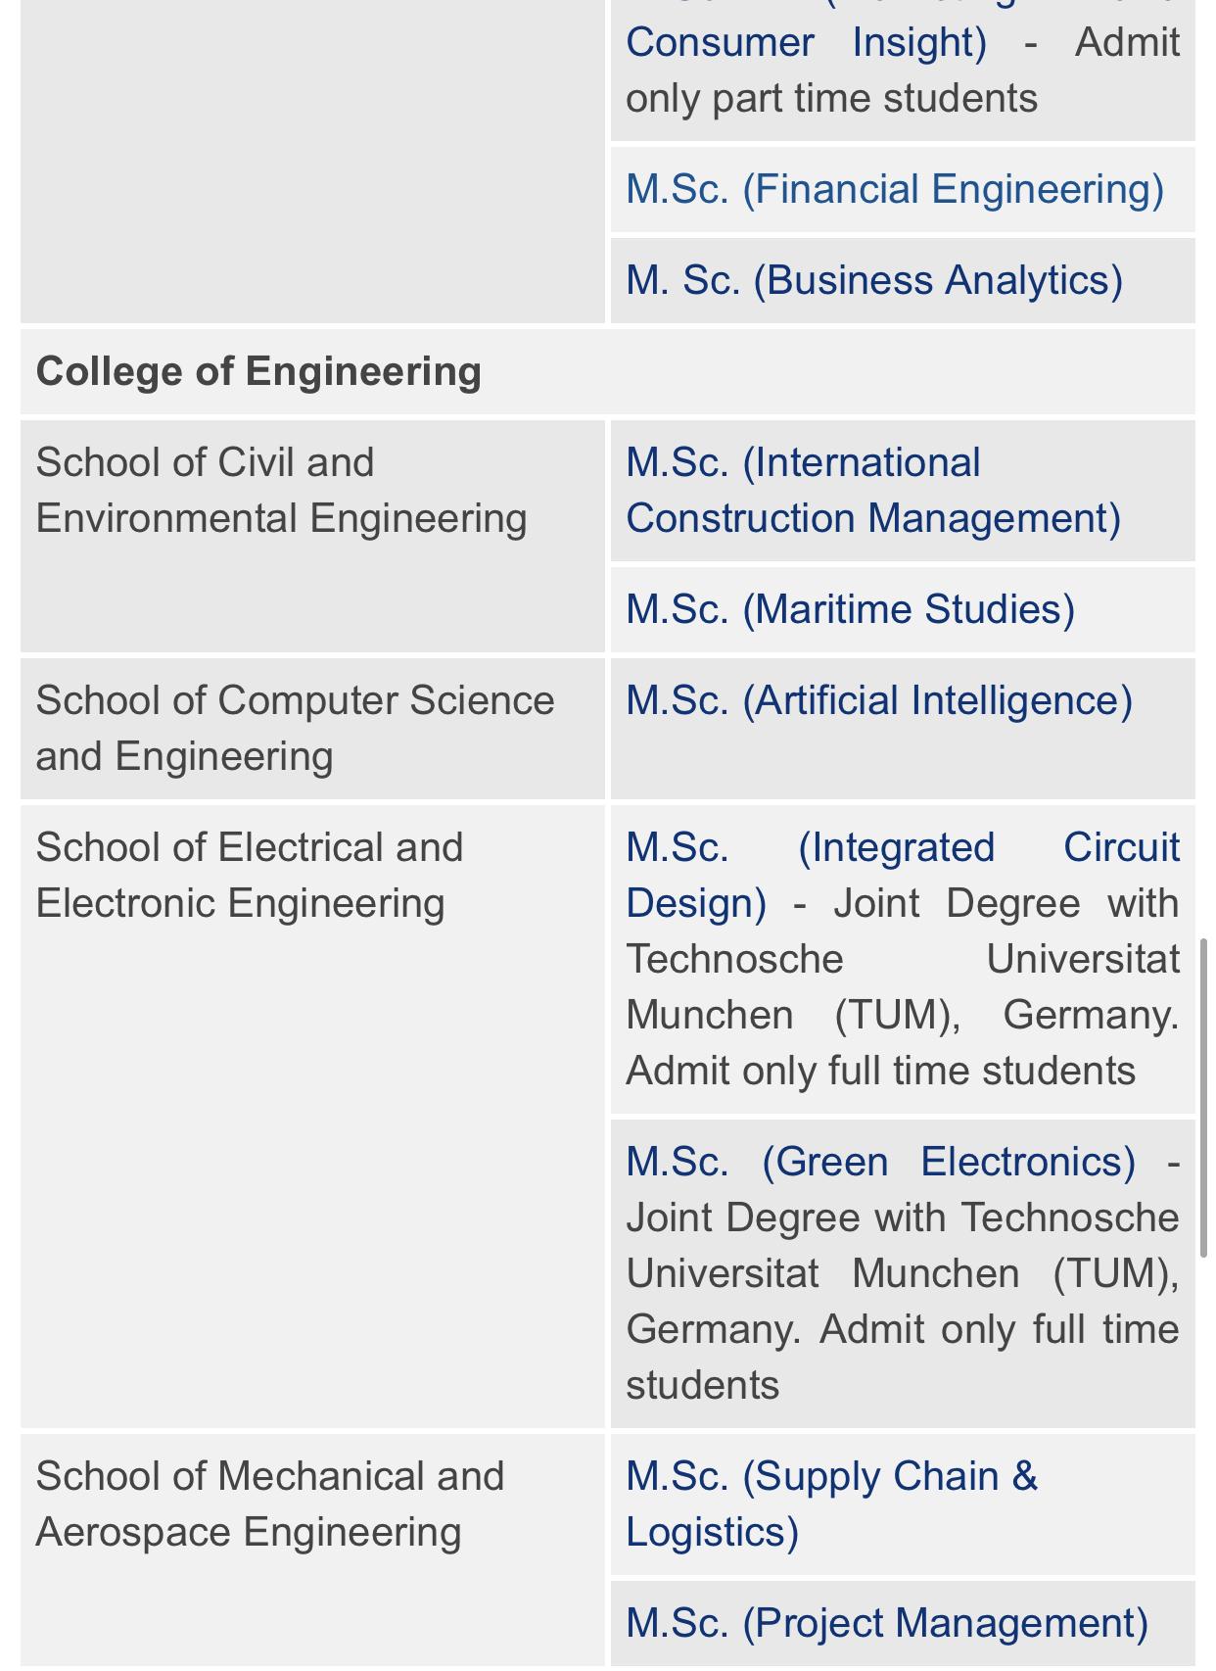Open the M.Sc. (Green Electronics) link
Screen dimensions: 1216x1671
(x=880, y=1162)
